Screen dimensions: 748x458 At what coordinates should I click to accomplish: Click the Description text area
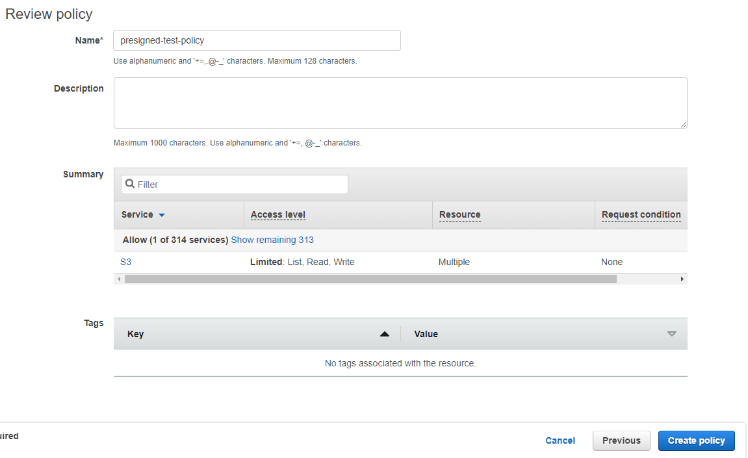tap(400, 103)
